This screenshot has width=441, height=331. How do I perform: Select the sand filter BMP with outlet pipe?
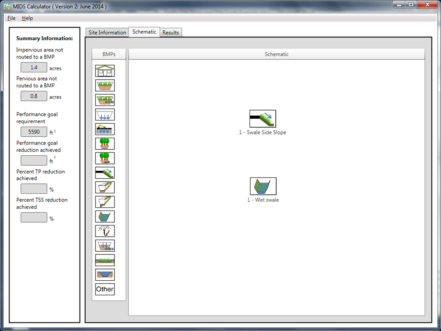[x=105, y=245]
